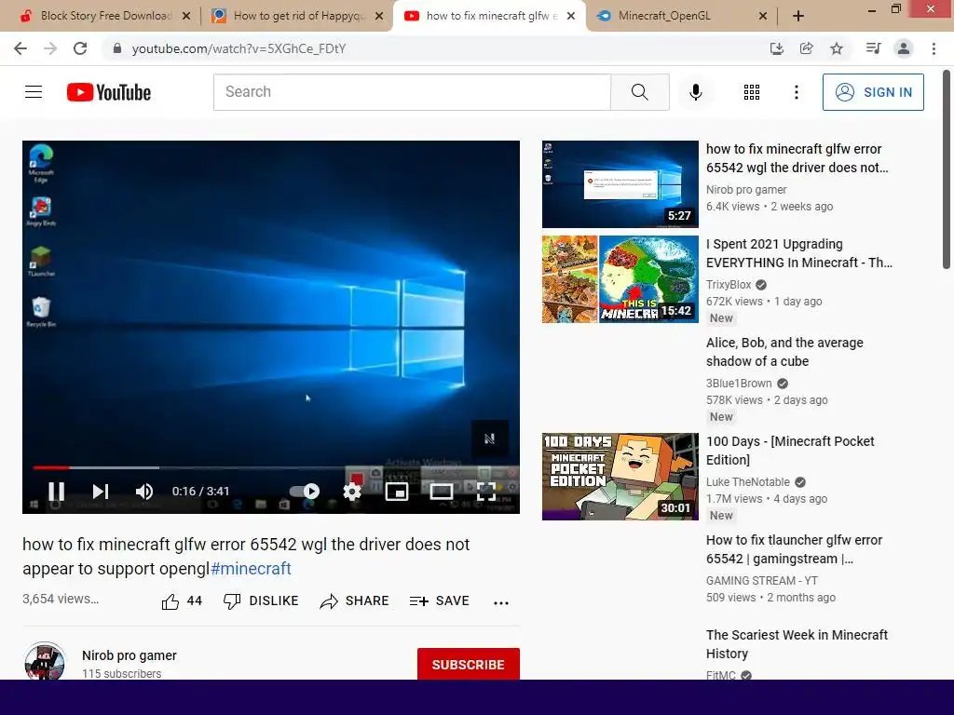The height and width of the screenshot is (715, 954).
Task: Open TrixyBlox 15:42 video thumbnail
Action: 620,279
